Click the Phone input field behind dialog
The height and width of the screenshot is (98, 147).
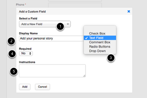[x=75, y=5]
